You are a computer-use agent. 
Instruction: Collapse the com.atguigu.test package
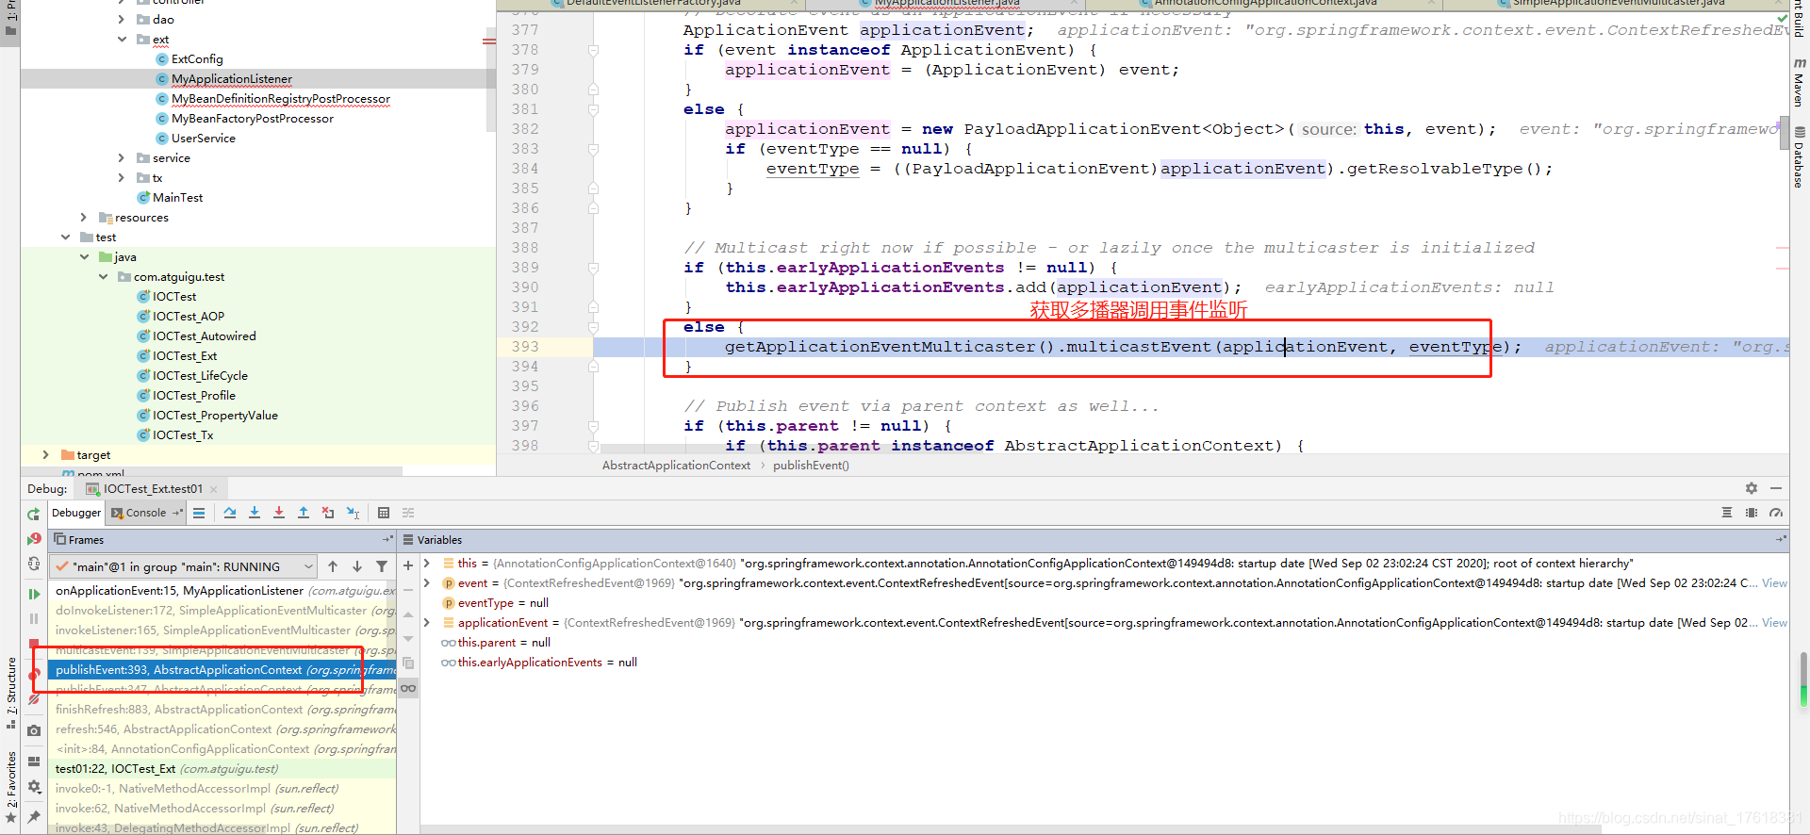click(103, 277)
